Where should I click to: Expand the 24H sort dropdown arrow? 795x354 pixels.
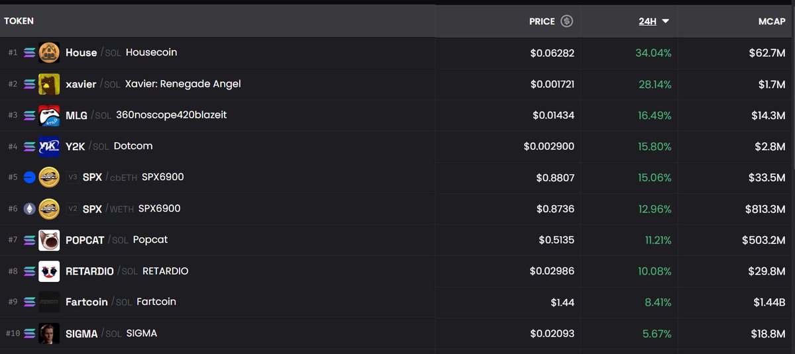(x=665, y=21)
